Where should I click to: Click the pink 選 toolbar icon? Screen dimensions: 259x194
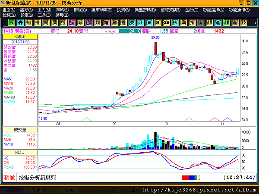click(72, 22)
